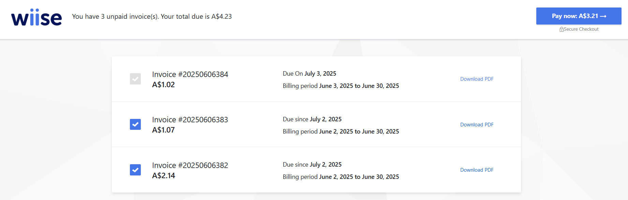Image resolution: width=628 pixels, height=200 pixels.
Task: Click the Pay now A$3.21 button
Action: point(579,16)
